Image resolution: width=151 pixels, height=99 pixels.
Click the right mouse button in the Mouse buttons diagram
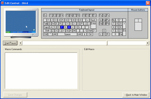tap(140, 20)
